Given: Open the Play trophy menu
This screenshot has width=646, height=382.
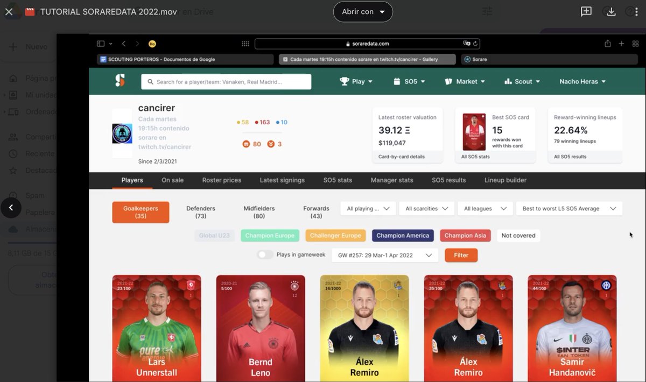Looking at the screenshot, I should click(x=356, y=81).
